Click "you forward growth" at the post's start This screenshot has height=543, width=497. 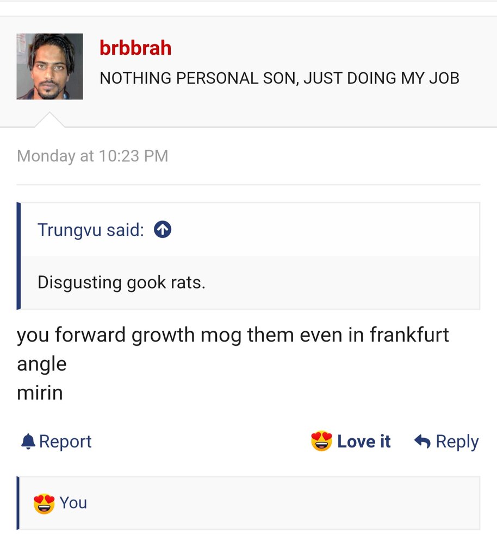click(x=106, y=335)
